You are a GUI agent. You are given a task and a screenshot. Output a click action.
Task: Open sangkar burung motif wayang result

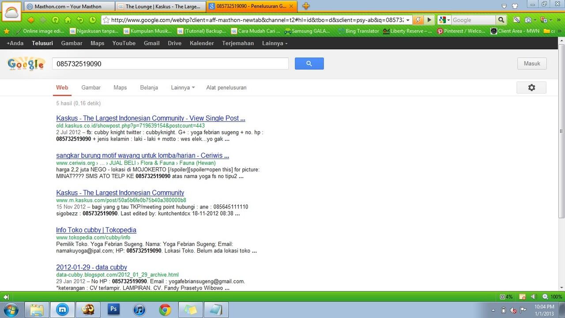click(143, 155)
